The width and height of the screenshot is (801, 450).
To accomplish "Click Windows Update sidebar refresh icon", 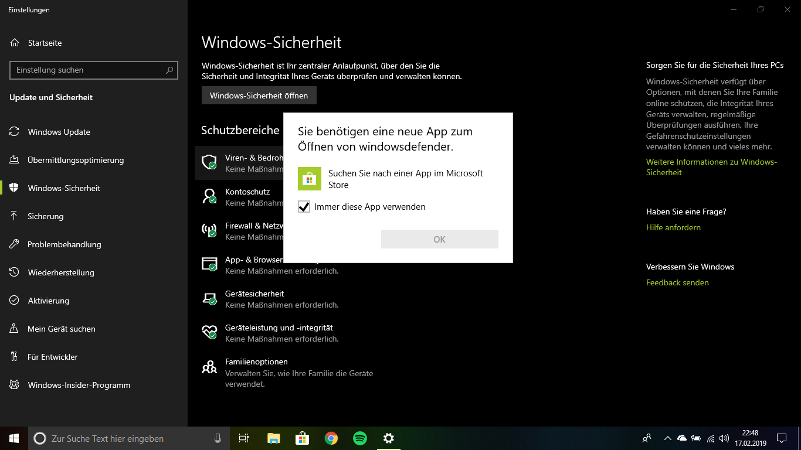I will 15,132.
